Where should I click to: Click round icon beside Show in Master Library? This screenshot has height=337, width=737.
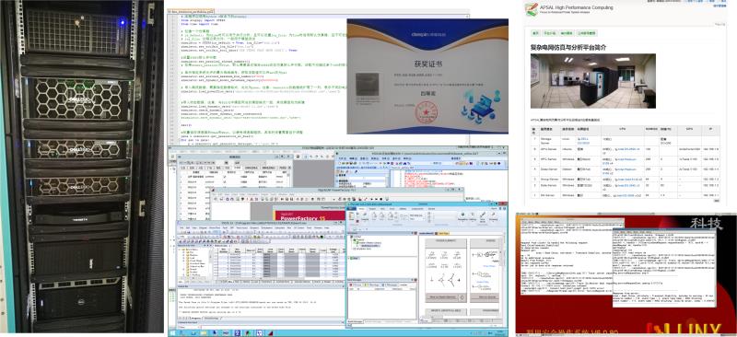coord(462,297)
